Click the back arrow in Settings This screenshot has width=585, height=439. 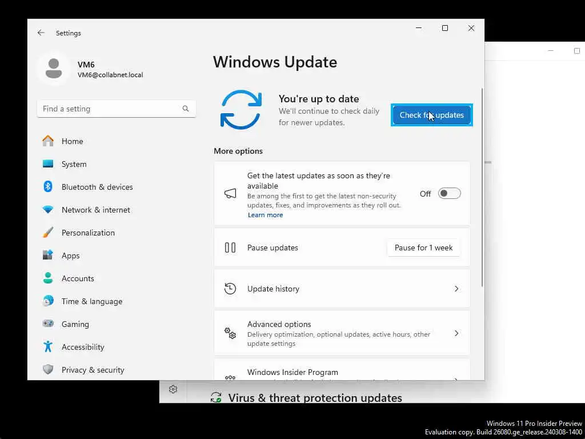point(41,33)
